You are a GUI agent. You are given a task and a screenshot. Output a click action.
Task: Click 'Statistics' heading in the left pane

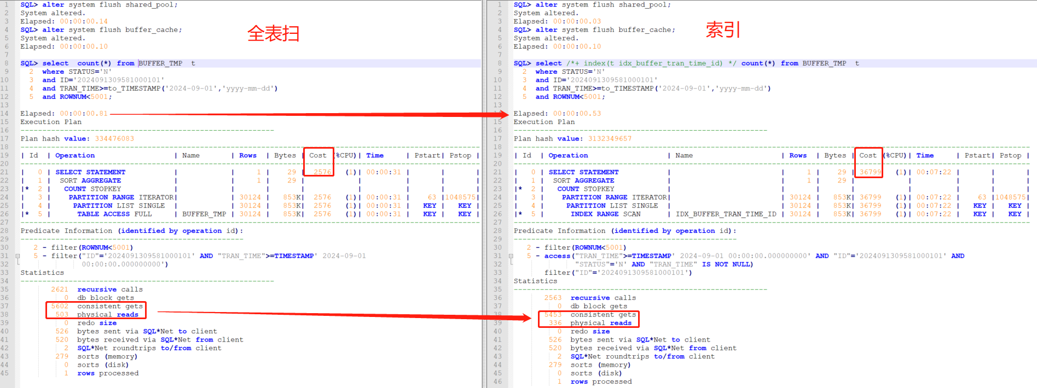[42, 273]
